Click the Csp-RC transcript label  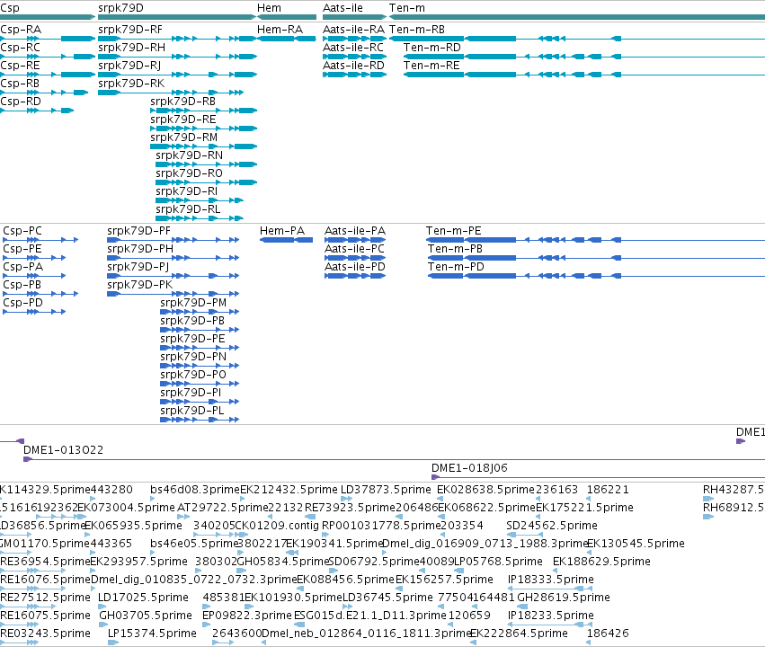pyautogui.click(x=21, y=48)
